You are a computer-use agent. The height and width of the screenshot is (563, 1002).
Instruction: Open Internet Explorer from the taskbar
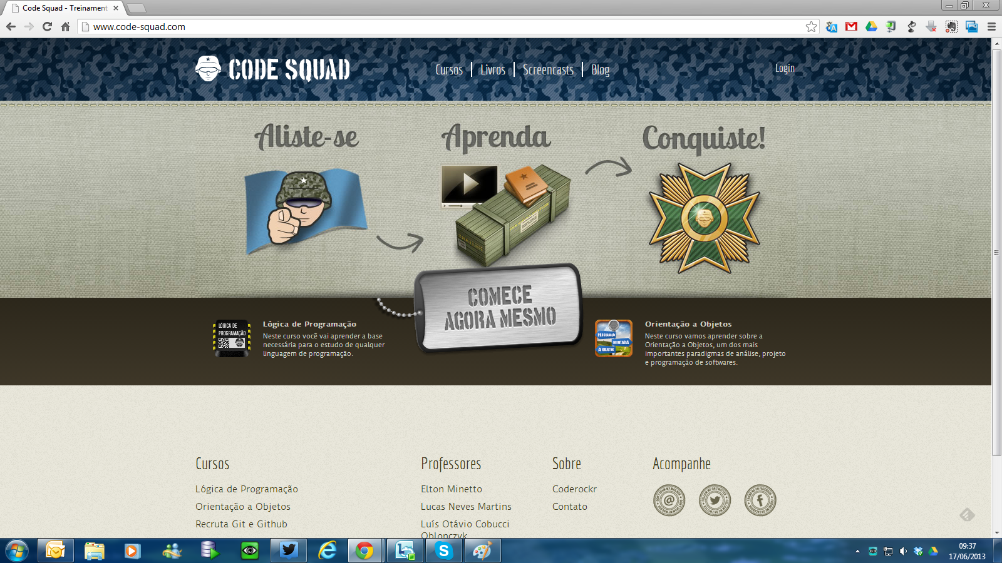(327, 551)
